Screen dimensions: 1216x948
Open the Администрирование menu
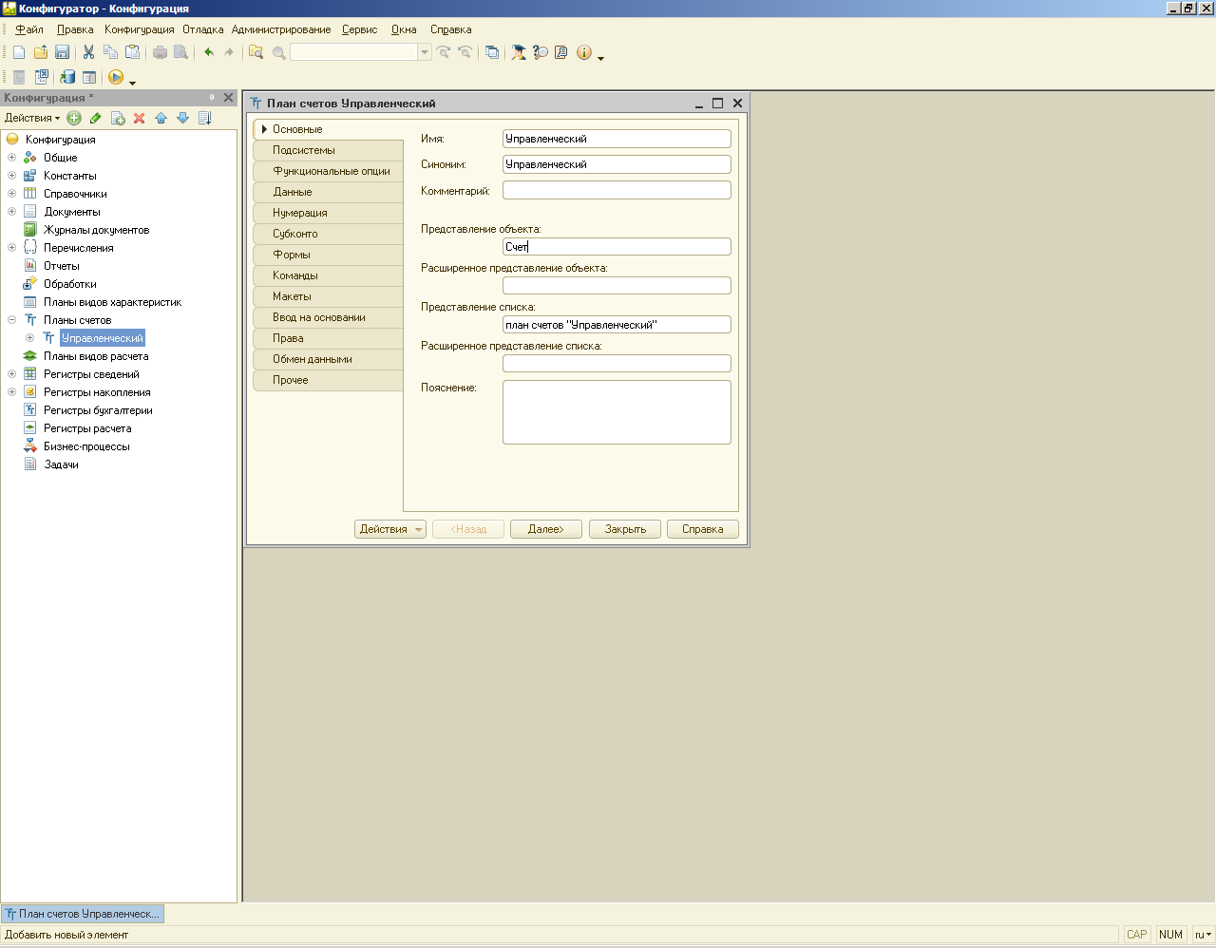coord(281,29)
